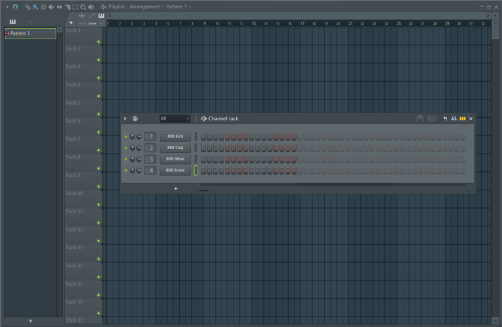This screenshot has width=502, height=327.
Task: Mute the 808 Clap channel
Action: point(125,148)
